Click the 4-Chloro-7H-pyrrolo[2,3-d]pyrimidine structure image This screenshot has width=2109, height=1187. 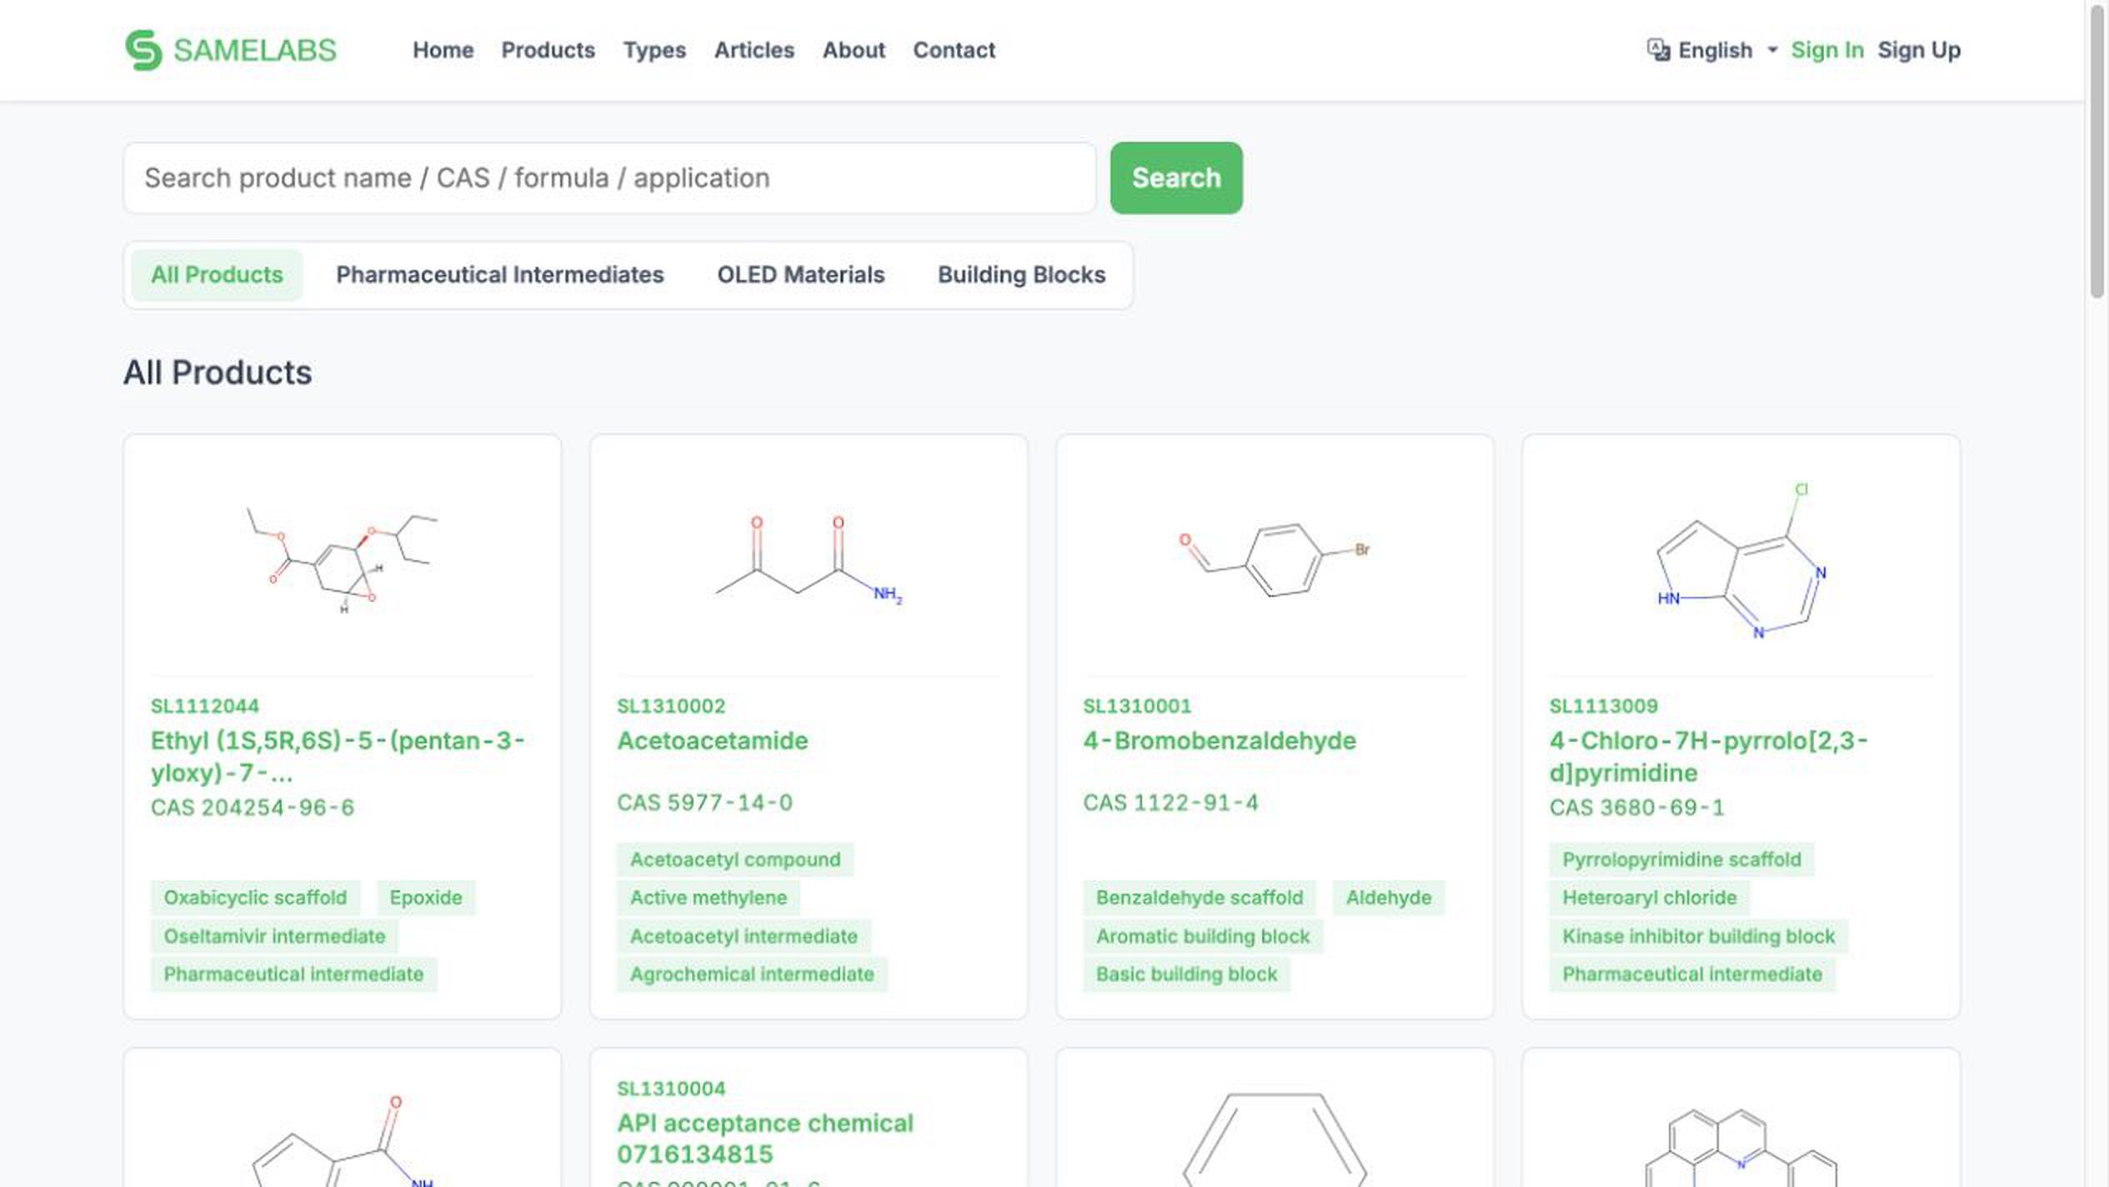1741,557
